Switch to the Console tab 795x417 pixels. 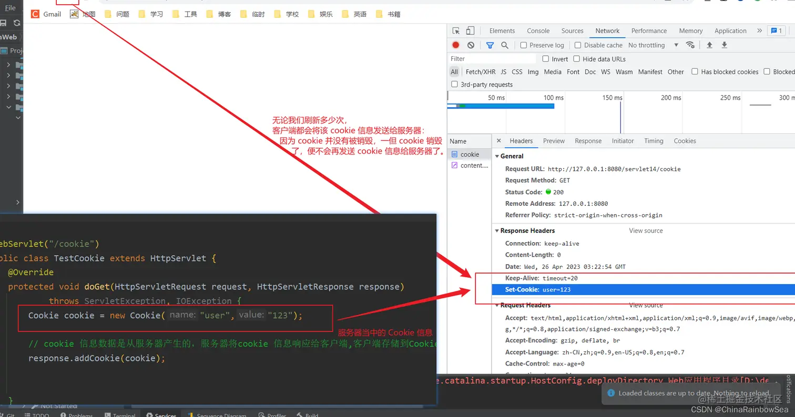coord(538,31)
